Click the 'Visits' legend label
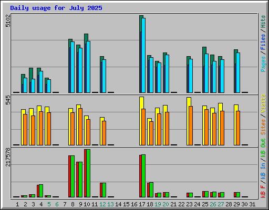 (x=263, y=104)
